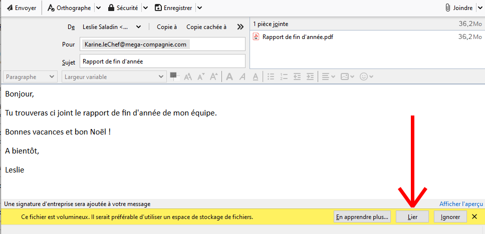Click the Joindre paperclip button
The width and height of the screenshot is (485, 234).
(x=459, y=7)
